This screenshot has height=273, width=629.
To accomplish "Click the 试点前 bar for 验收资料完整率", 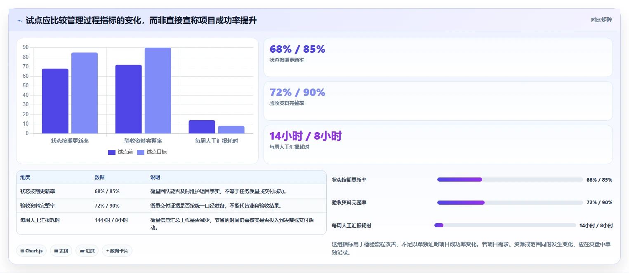I will 128,99.
